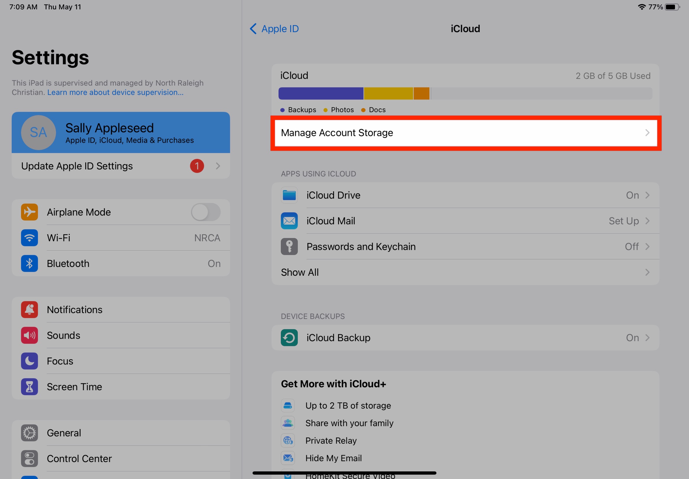Tap the iCloud Backup icon
689x479 pixels.
[289, 338]
